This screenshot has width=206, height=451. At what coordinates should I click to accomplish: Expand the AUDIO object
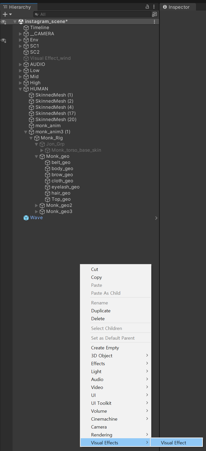point(20,64)
